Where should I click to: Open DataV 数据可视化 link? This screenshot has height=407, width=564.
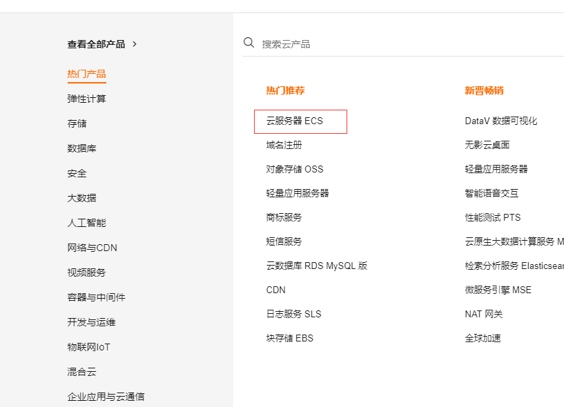[x=501, y=121]
